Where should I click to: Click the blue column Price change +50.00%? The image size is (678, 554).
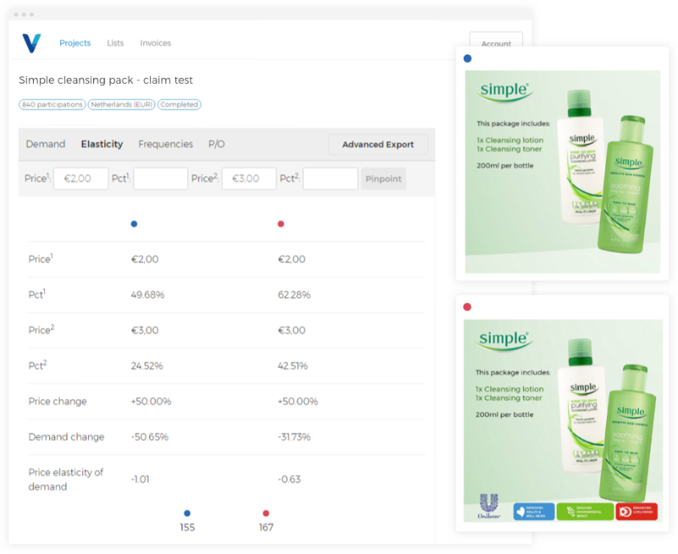point(151,402)
